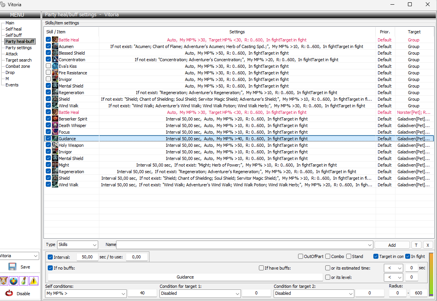Enable the Eva's Kiss skill checkbox

[48, 66]
